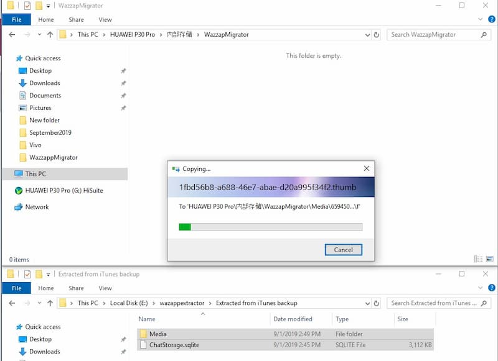
Task: Select 内部存储 in the address bar
Action: tap(179, 35)
